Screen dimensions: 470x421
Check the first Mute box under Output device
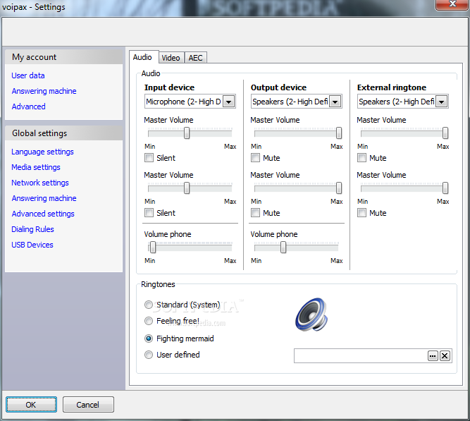255,158
